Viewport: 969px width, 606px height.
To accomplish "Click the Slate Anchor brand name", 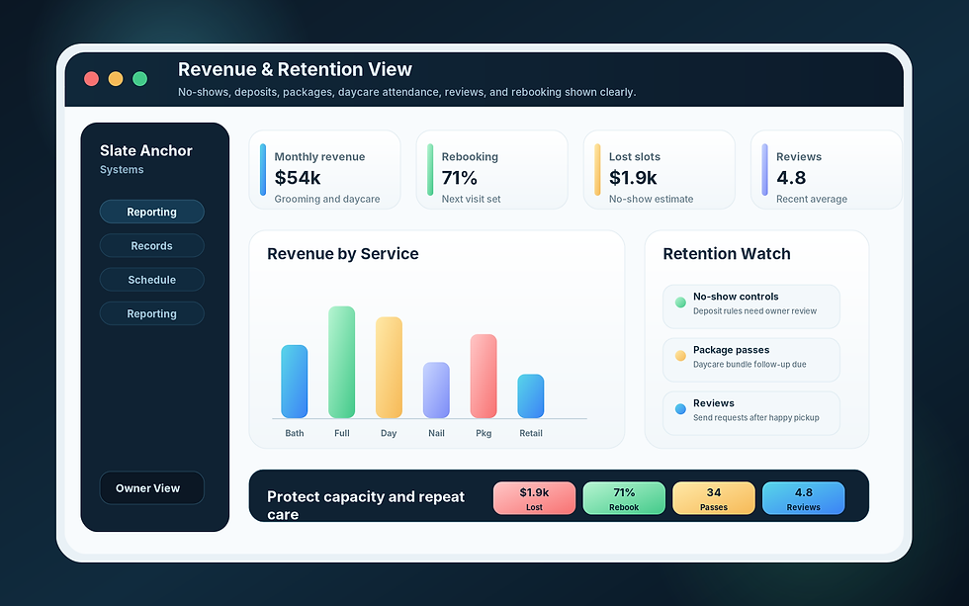I will 146,150.
